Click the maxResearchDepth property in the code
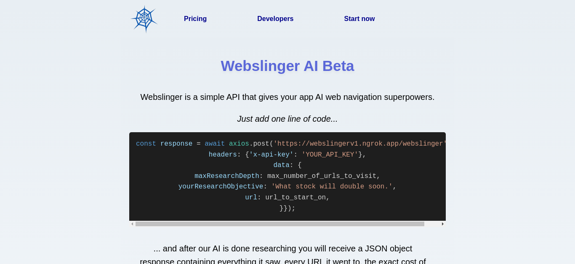Screen dimensions: 575x264 pos(227,176)
